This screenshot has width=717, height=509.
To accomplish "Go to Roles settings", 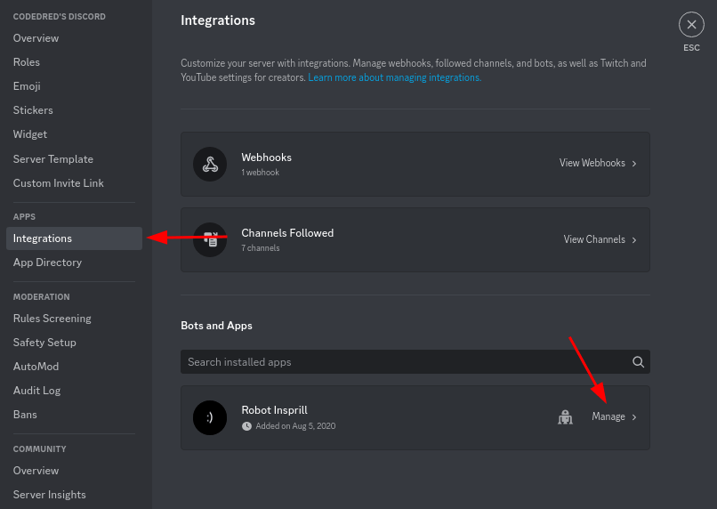I will click(27, 62).
